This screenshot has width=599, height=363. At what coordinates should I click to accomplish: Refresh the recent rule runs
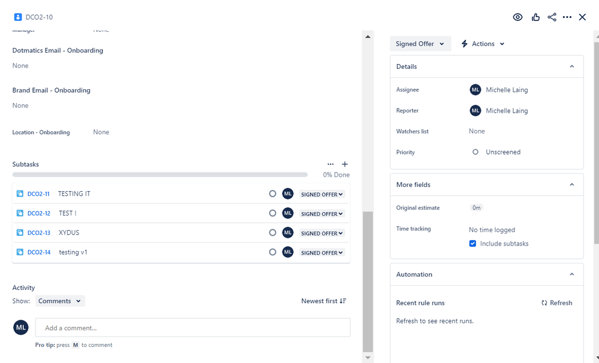(556, 303)
